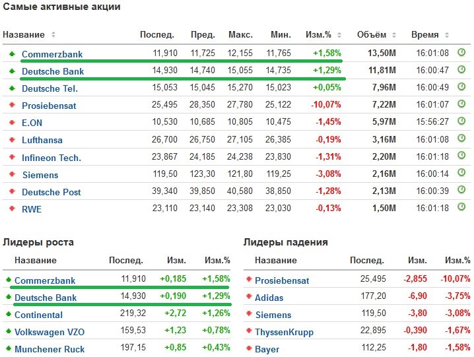
Task: Click the clock icon in Lufthansa row
Action: click(x=461, y=139)
